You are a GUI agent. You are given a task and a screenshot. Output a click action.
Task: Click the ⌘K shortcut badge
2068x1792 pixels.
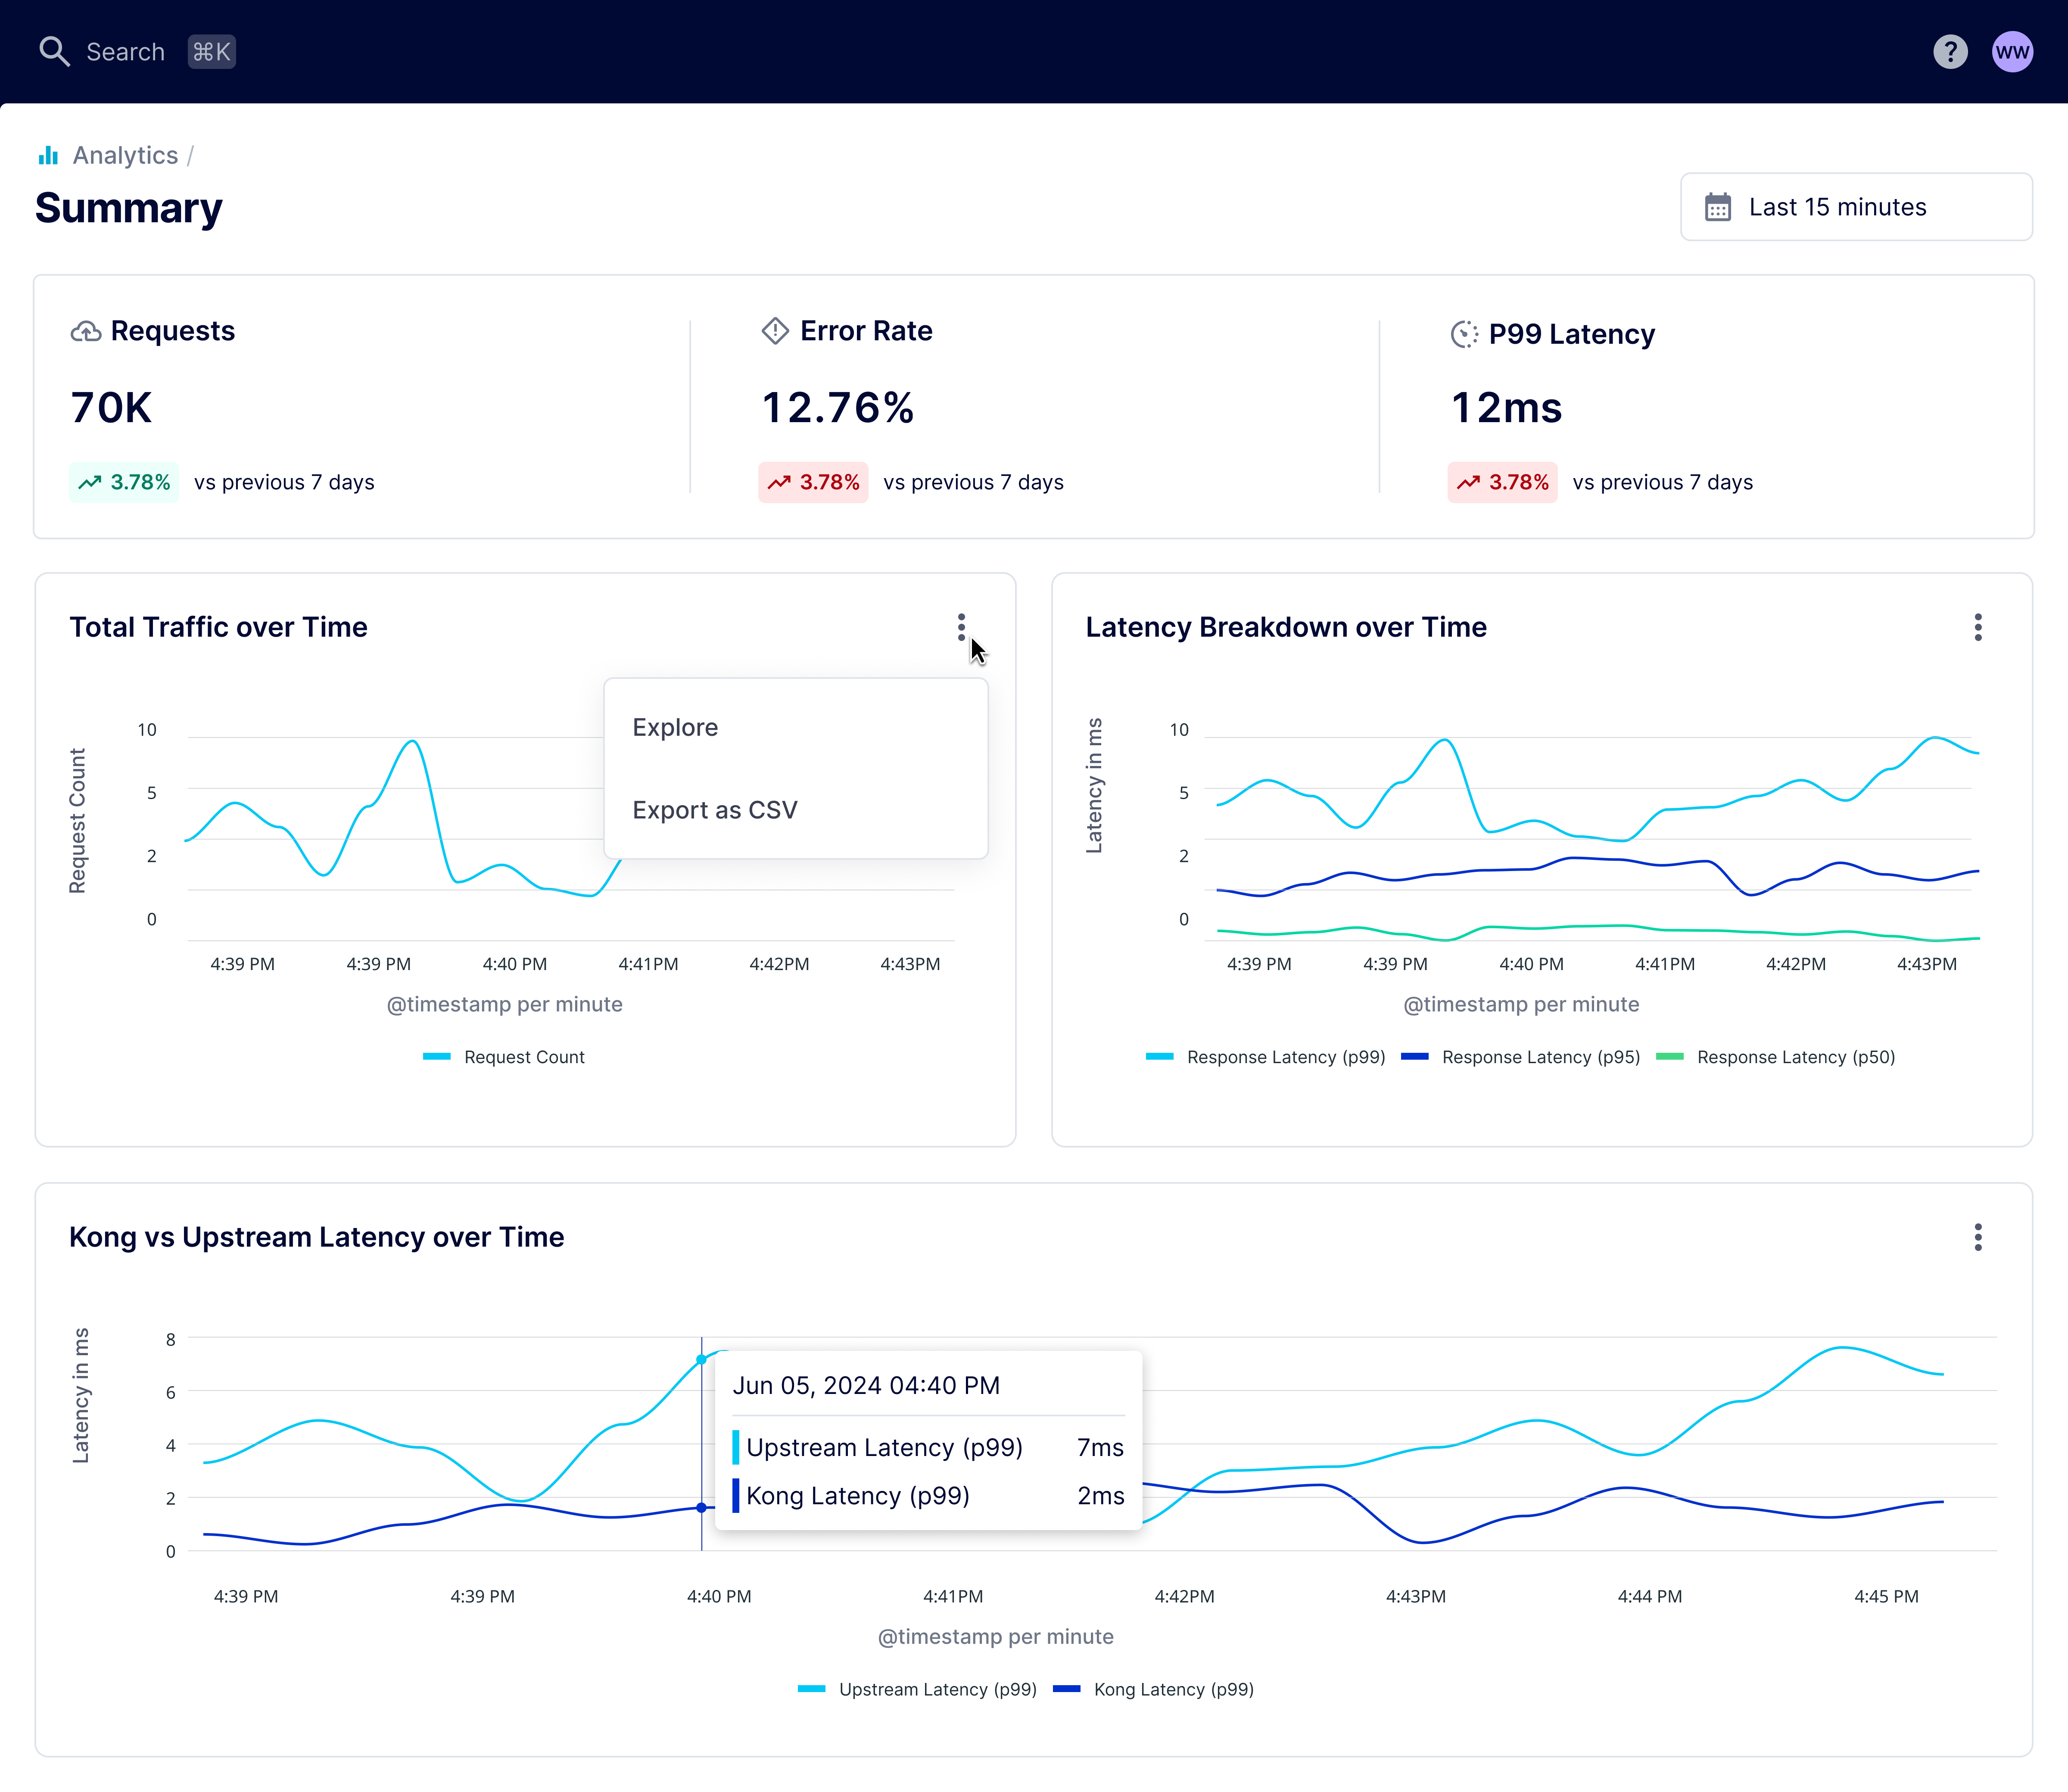point(211,52)
